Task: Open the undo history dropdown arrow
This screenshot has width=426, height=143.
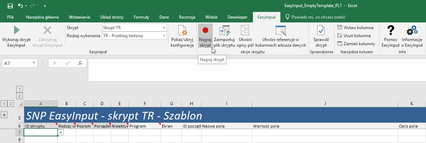Action: tap(26, 6)
